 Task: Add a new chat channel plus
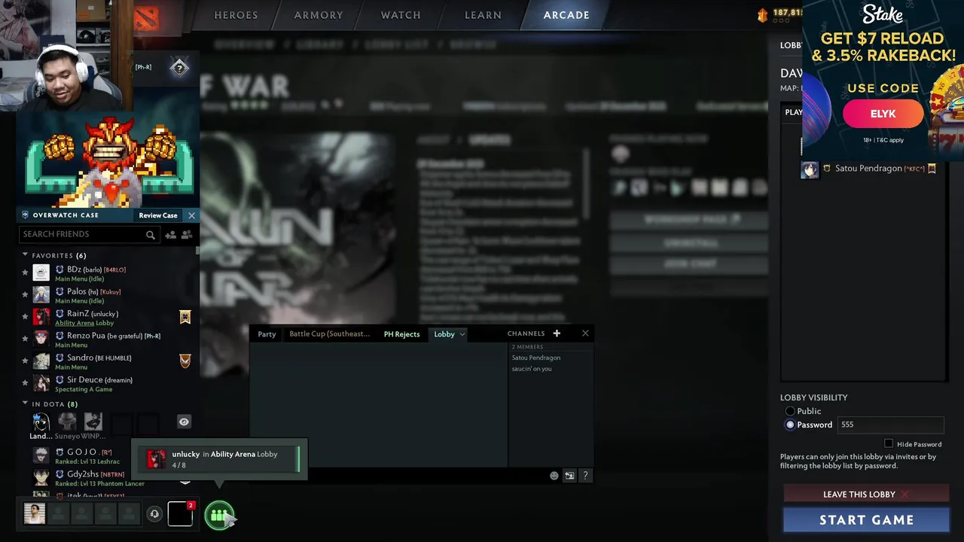(x=557, y=333)
